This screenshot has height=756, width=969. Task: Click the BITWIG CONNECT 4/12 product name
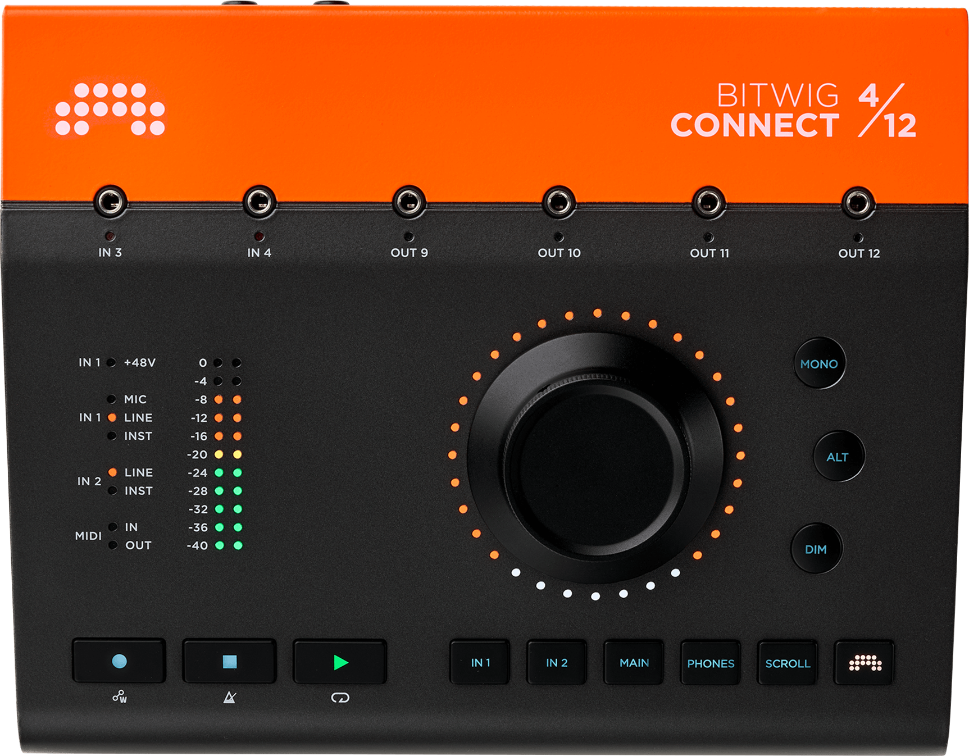coord(794,110)
